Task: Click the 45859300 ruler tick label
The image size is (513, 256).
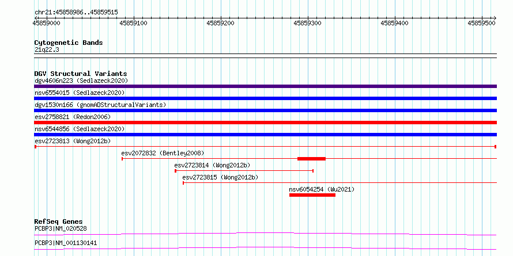Action: (x=308, y=23)
